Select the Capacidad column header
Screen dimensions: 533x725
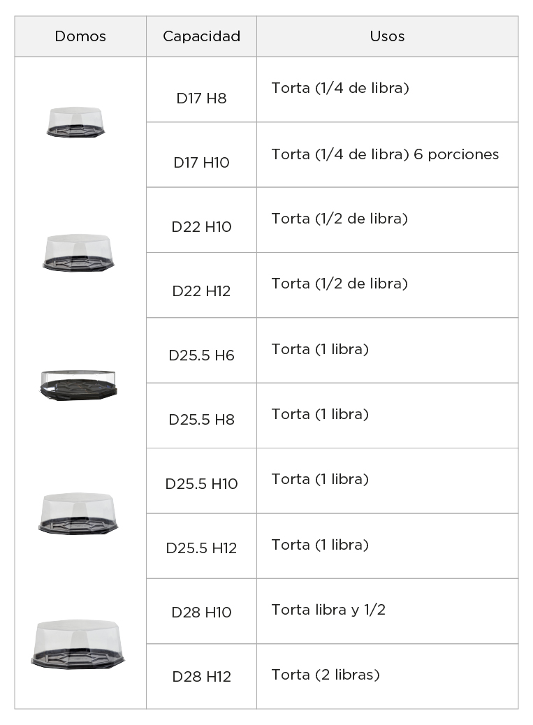(x=202, y=36)
